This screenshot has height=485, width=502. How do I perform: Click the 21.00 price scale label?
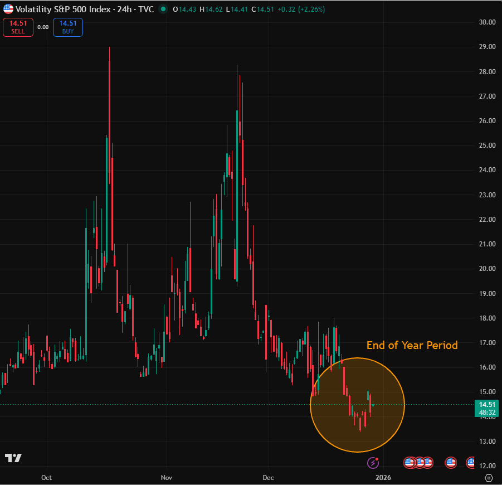(488, 244)
